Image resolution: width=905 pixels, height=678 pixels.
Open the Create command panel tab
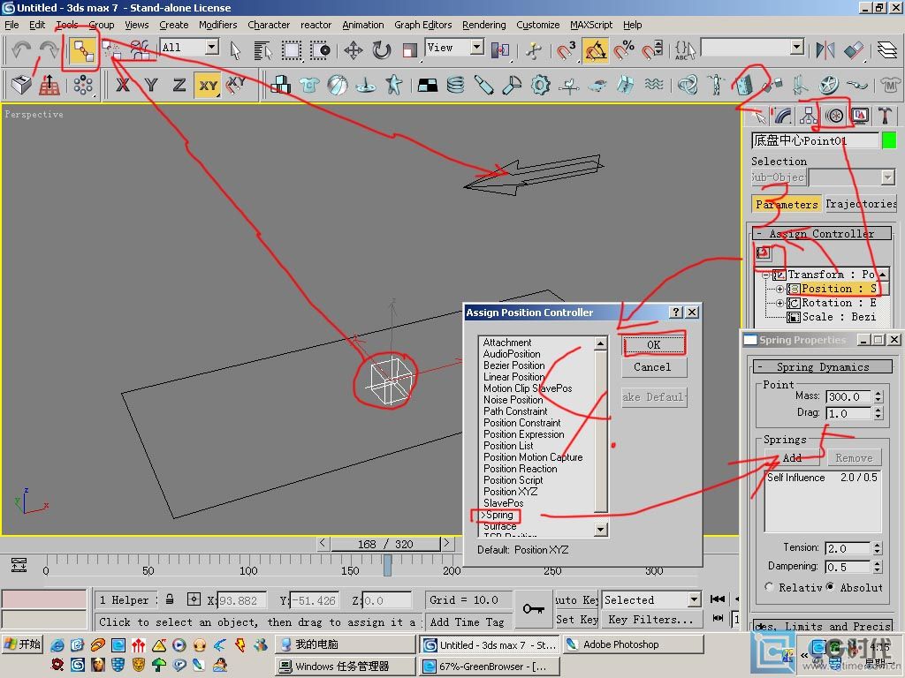point(757,117)
